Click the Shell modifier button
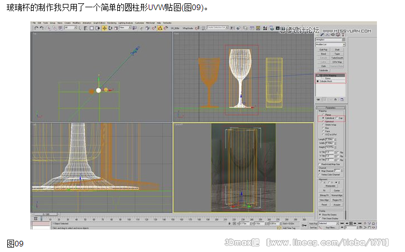The width and height of the screenshot is (405, 252). click(337, 49)
